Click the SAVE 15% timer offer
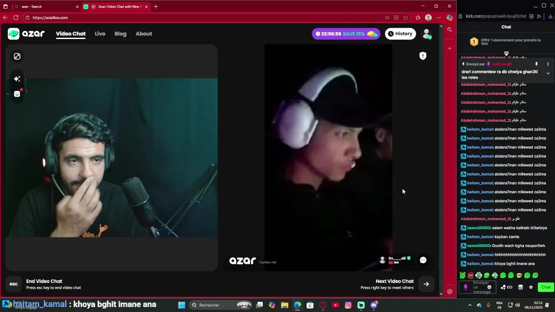Image resolution: width=555 pixels, height=312 pixels. (x=346, y=34)
